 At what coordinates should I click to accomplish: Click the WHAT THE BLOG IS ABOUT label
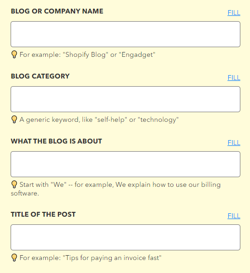pyautogui.click(x=56, y=141)
